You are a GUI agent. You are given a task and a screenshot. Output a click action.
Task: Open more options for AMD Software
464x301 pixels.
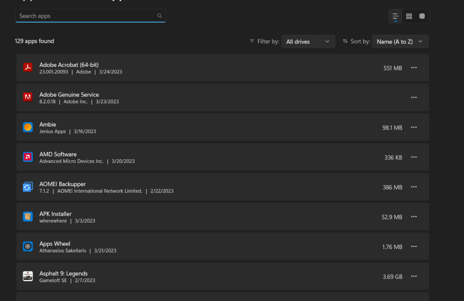414,157
